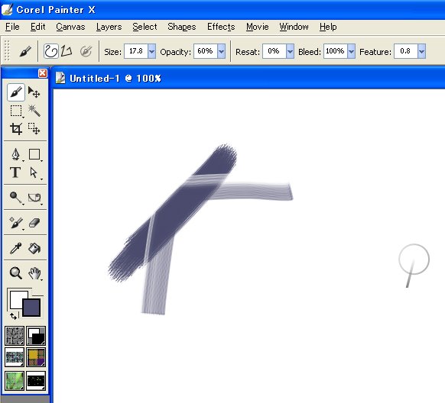Expand the Bleed dropdown arrow
Screen dimensions: 445x403
coord(352,52)
